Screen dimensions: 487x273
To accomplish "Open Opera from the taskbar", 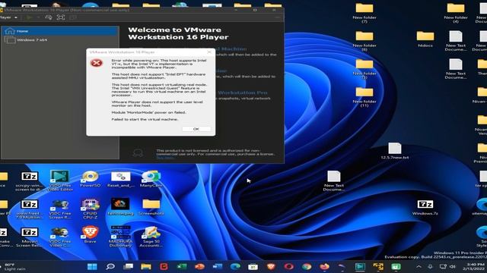I will [x=288, y=266].
